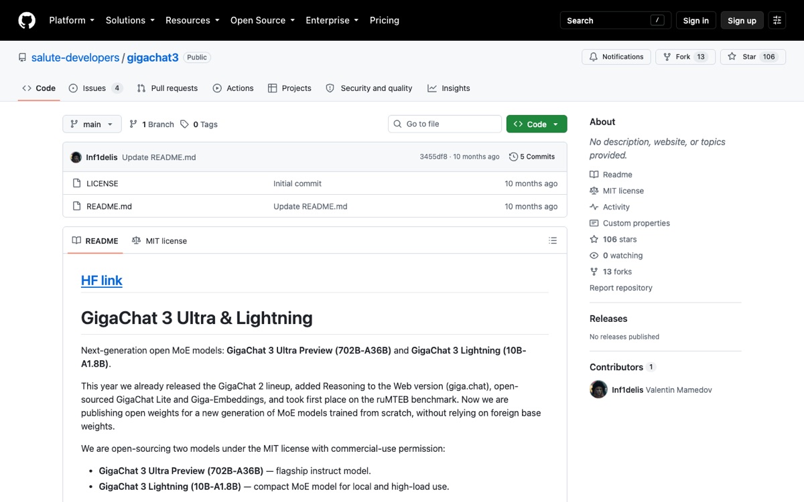The width and height of the screenshot is (804, 502).
Task: Click the star count 106 badge
Action: 769,57
